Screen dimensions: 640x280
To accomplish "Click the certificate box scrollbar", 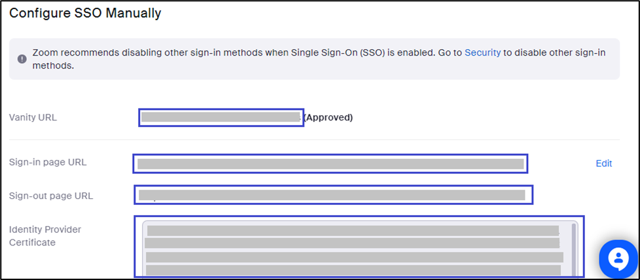I will pyautogui.click(x=575, y=249).
